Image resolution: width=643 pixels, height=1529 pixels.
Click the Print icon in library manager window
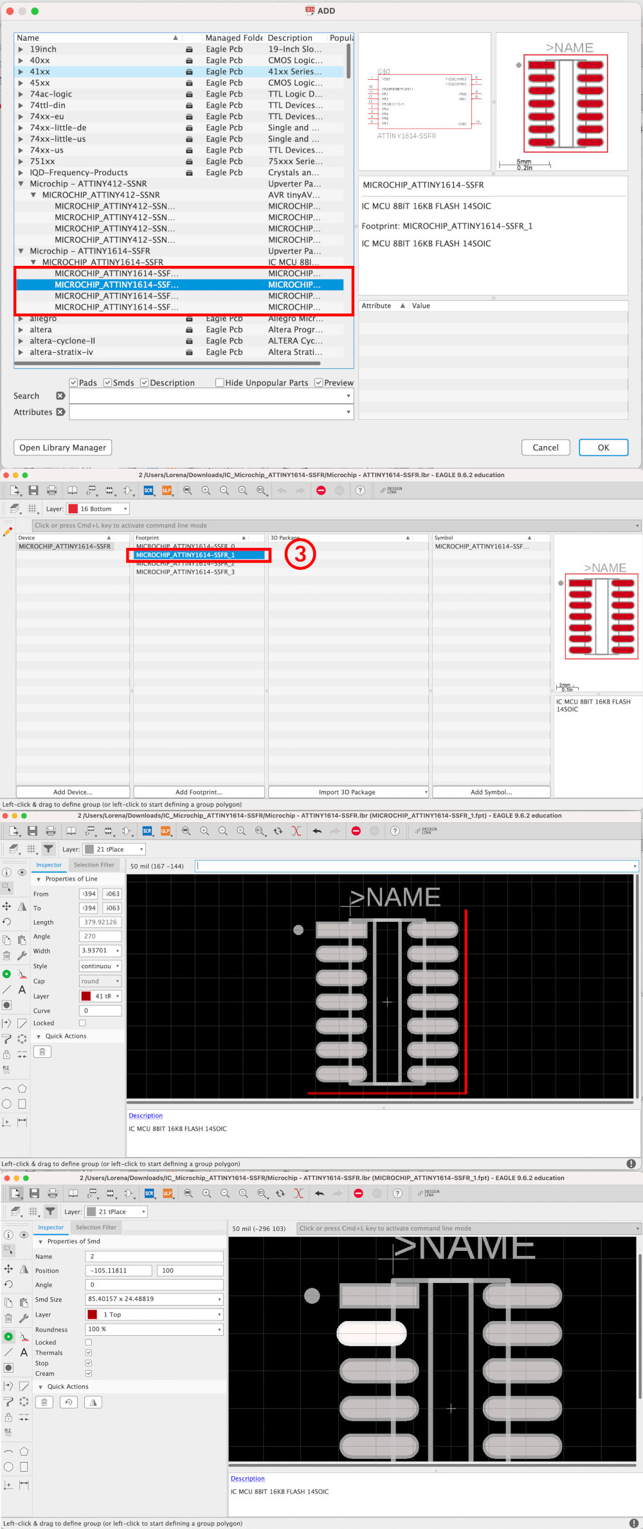pyautogui.click(x=52, y=491)
